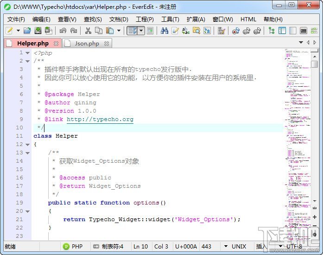323x255 pixels.
Task: Open the 文档(D) menu
Action: tap(119, 19)
